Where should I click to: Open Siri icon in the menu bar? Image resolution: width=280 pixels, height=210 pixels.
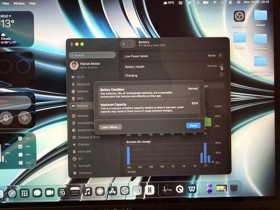[238, 2]
